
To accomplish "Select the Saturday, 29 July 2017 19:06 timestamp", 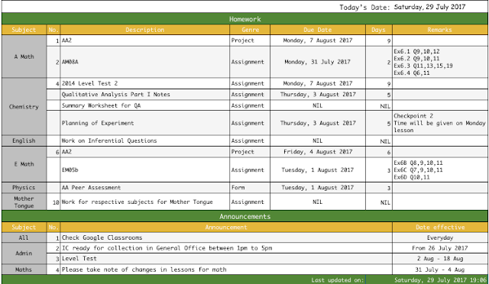I will 440,280.
